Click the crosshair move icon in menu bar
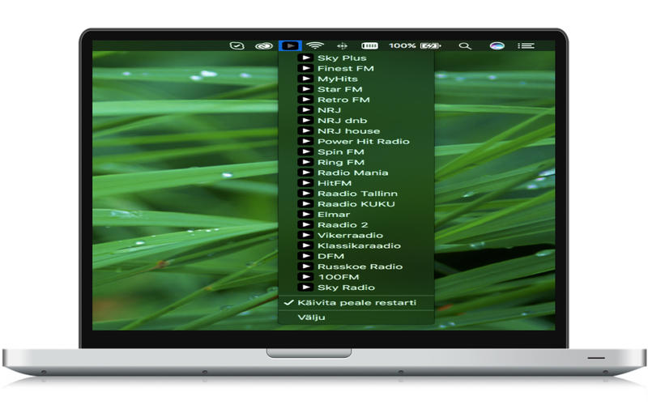This screenshot has height=405, width=648. pyautogui.click(x=342, y=46)
